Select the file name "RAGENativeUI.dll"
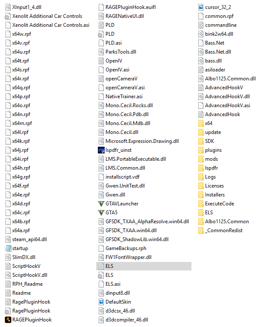Image resolution: width=274 pixels, height=327 pixels. 125,16
